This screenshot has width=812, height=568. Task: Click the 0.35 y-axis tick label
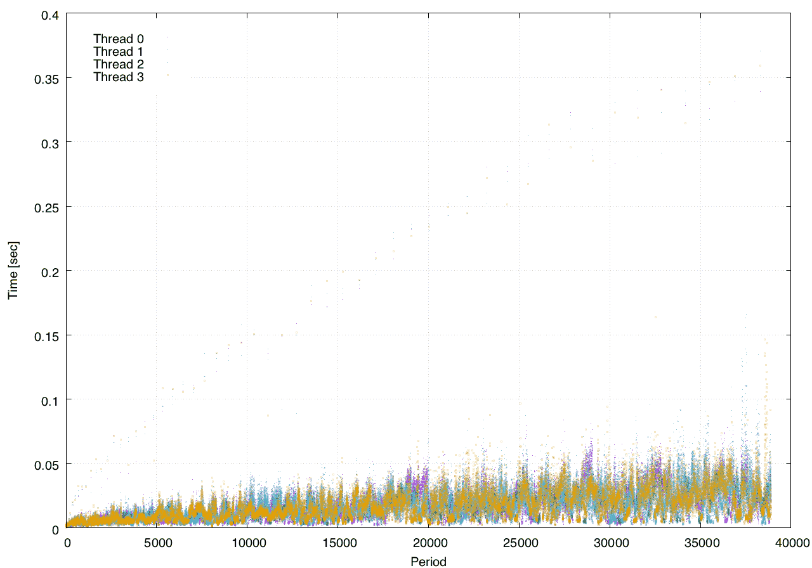point(46,79)
